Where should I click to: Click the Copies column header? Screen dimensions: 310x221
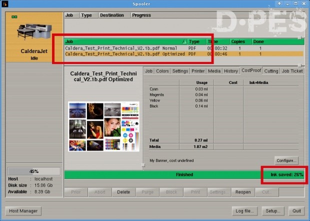click(240, 41)
